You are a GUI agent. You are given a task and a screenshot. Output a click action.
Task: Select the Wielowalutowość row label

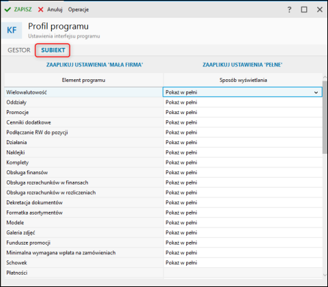point(27,92)
